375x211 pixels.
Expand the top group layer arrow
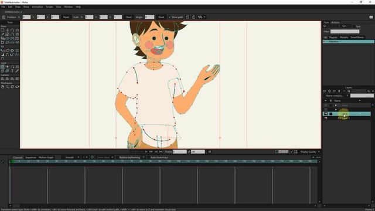[x=336, y=105]
